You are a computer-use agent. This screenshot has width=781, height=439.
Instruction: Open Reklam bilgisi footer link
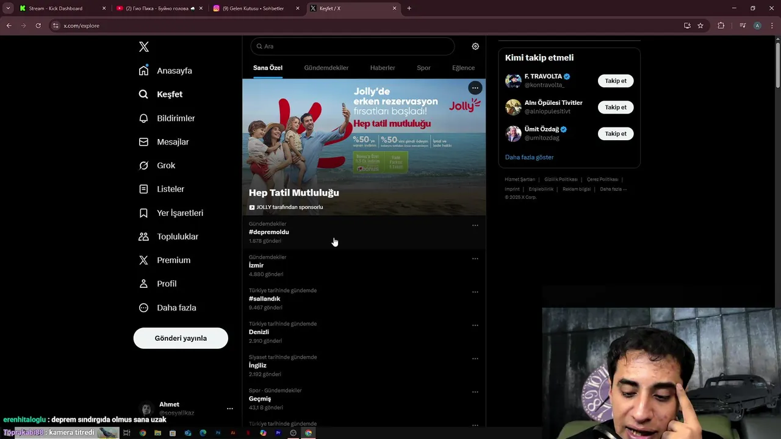pyautogui.click(x=577, y=189)
